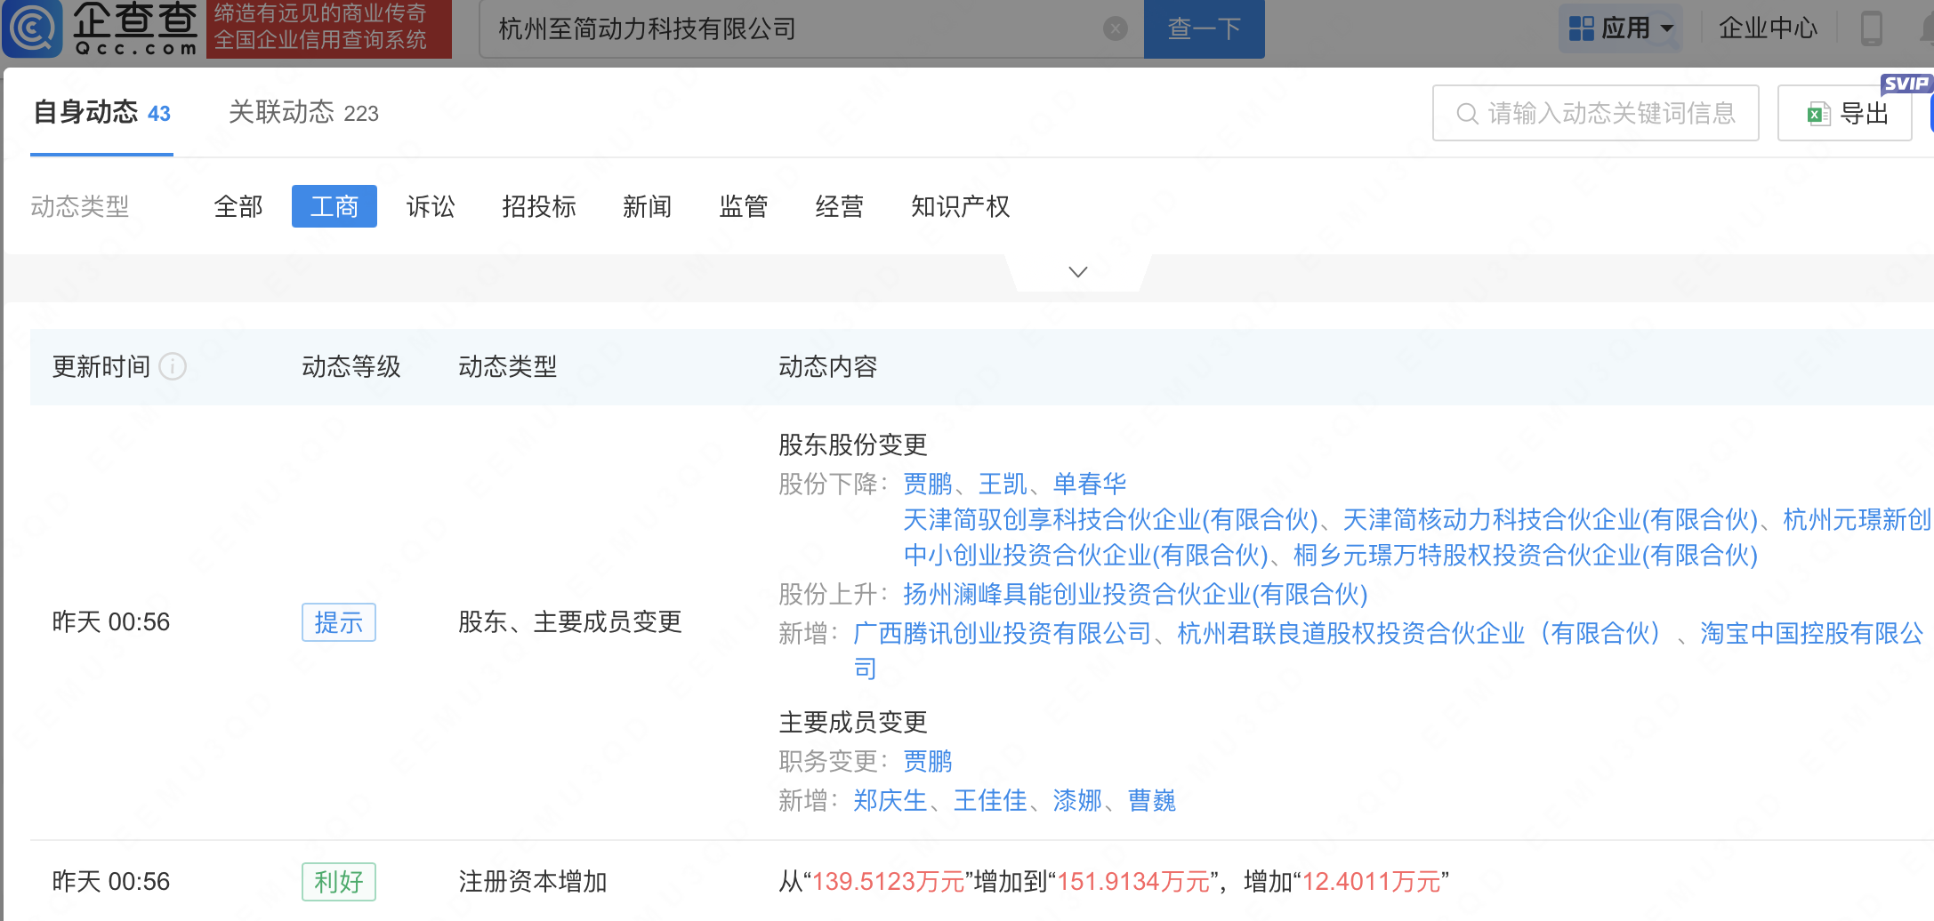1934x921 pixels.
Task: Open 企业中心 in the top bar
Action: coord(1769,28)
